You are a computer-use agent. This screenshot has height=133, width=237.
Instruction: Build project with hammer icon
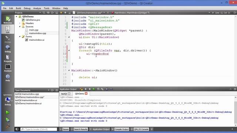point(7,126)
